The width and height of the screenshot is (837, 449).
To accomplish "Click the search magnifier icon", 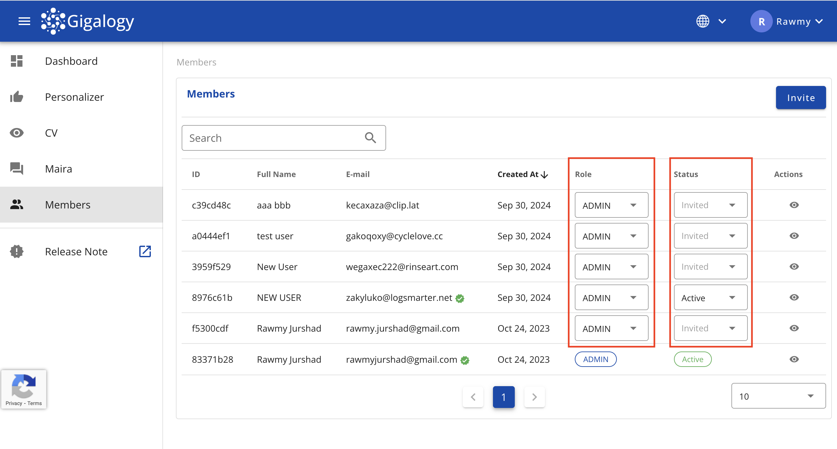I will click(x=370, y=138).
